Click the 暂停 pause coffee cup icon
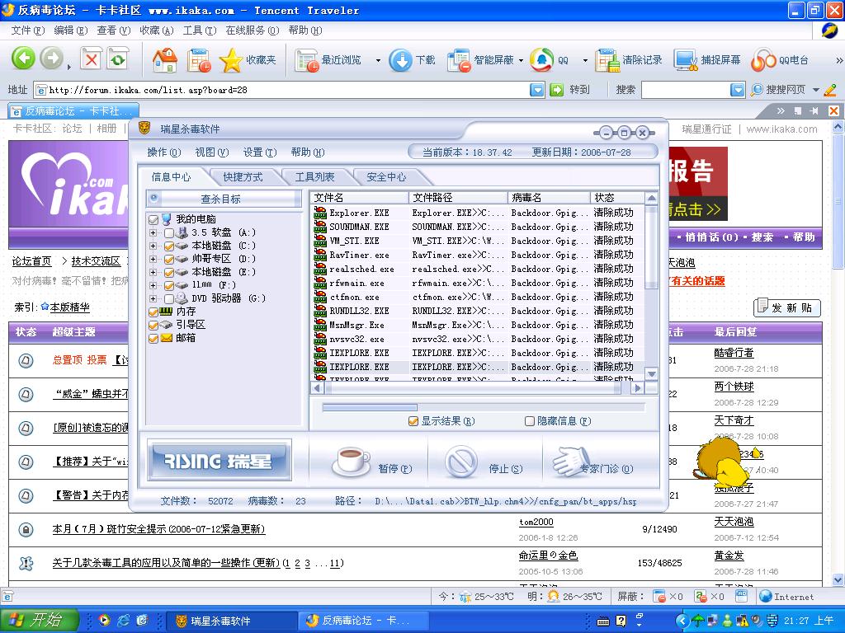The width and height of the screenshot is (845, 633). 351,462
